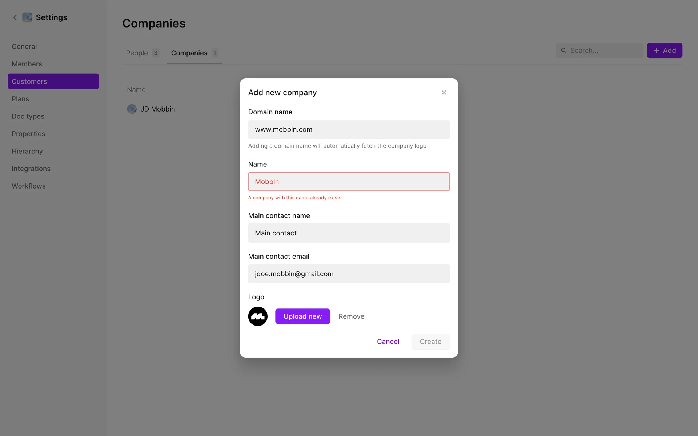Click the Main contact name field

click(x=349, y=233)
